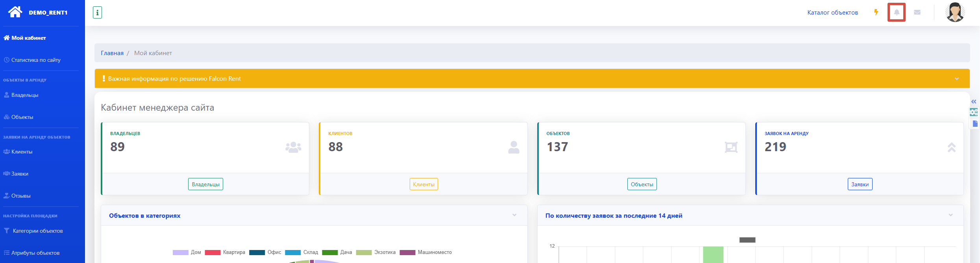Toggle the Офис legend entry
Image resolution: width=980 pixels, height=263 pixels.
[x=265, y=252]
